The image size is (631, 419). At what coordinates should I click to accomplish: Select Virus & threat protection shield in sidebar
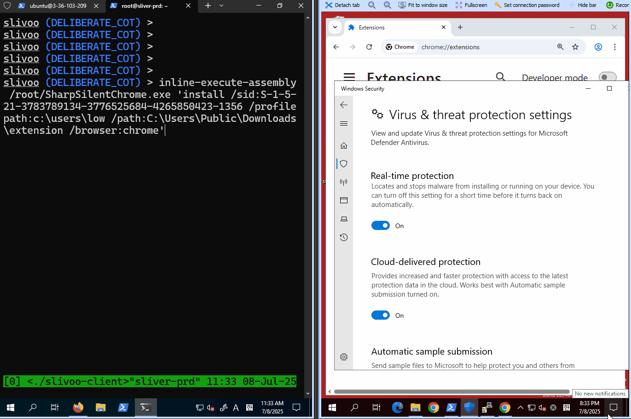tap(344, 164)
